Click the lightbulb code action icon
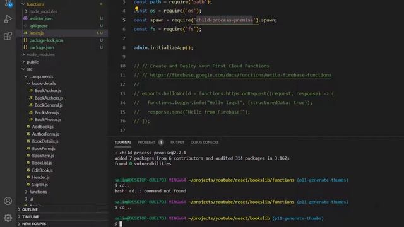This screenshot has height=227, width=404. click(136, 9)
